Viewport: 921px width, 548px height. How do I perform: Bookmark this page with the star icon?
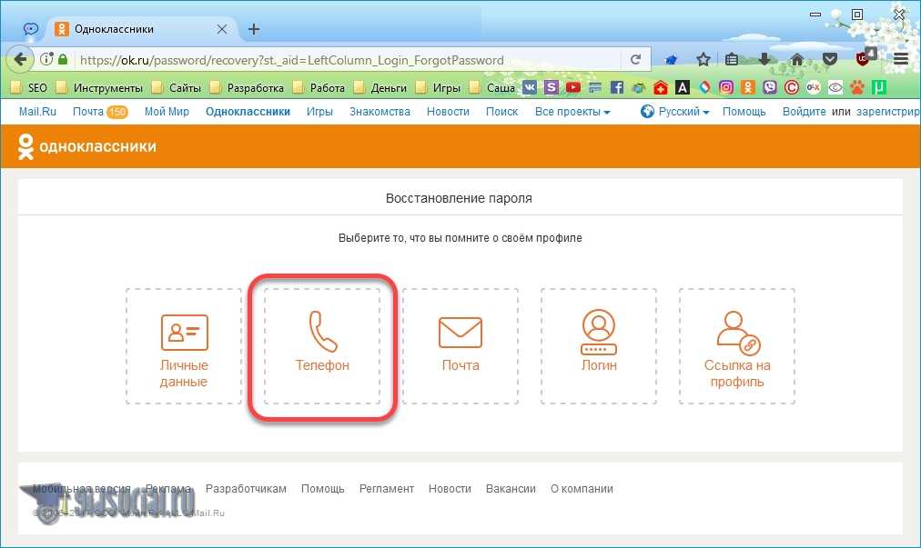(703, 60)
